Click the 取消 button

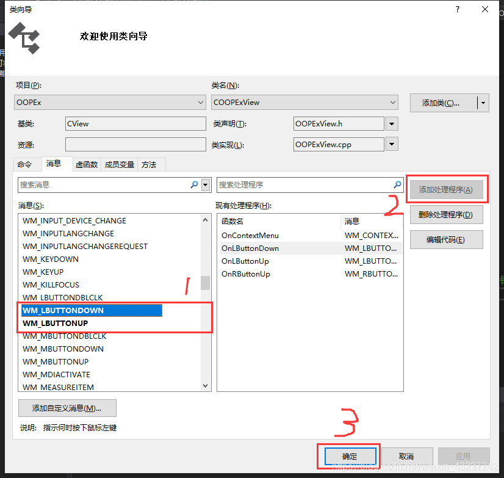(x=406, y=457)
